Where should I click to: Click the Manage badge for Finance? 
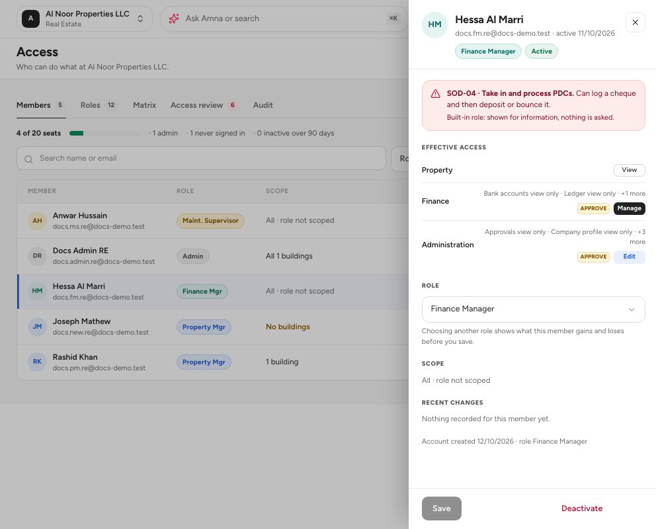[630, 208]
